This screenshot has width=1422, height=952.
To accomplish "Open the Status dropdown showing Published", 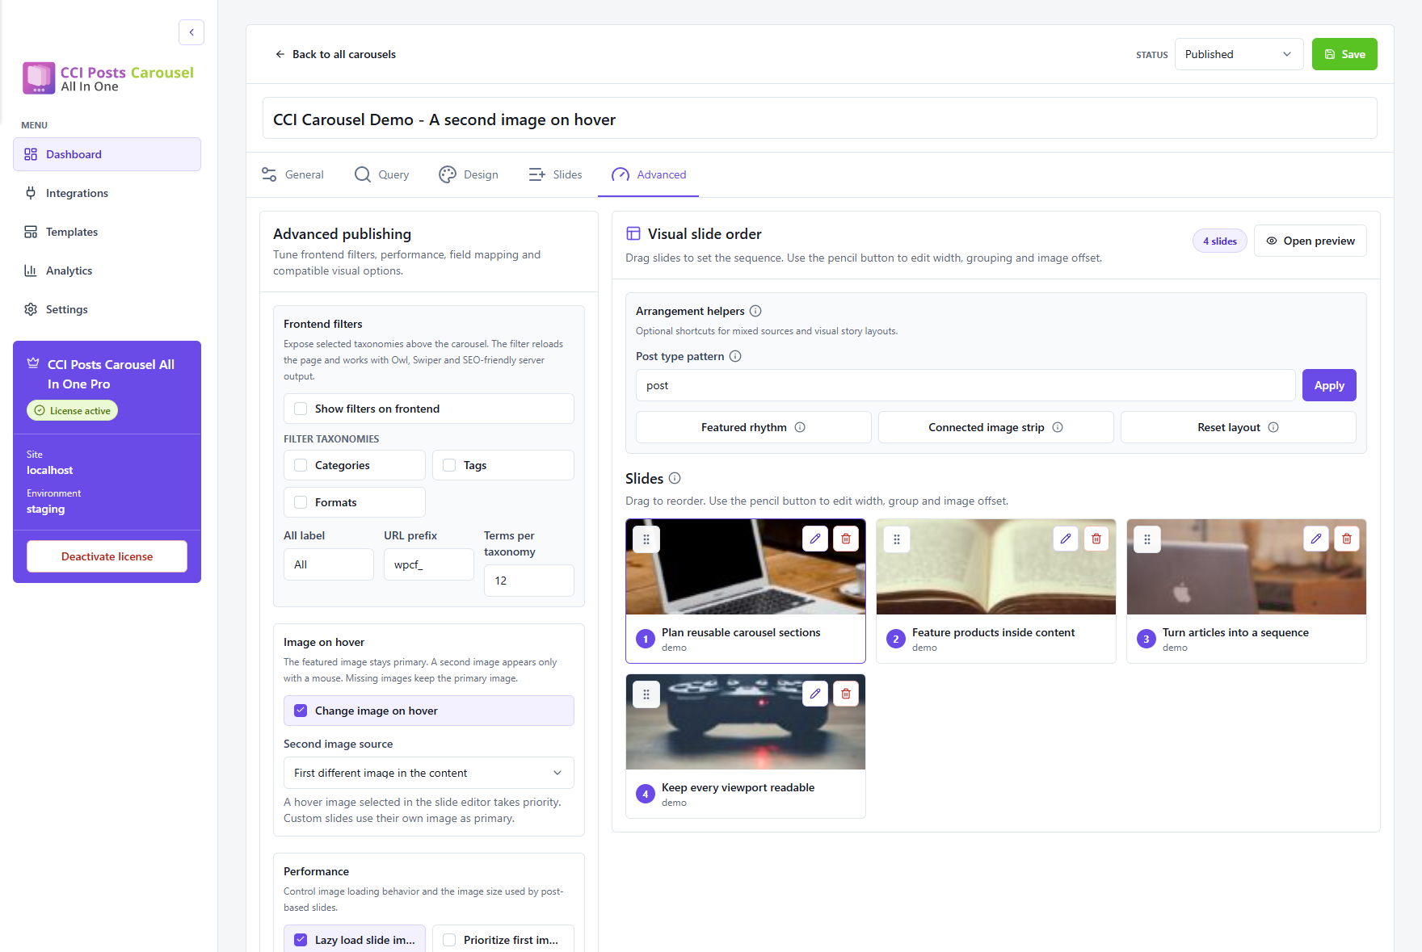I will pyautogui.click(x=1239, y=54).
